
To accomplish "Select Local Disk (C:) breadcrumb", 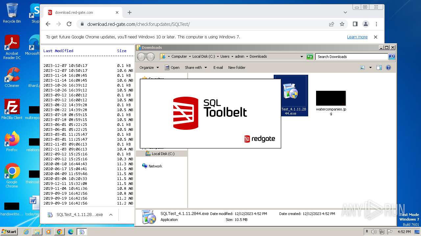I will click(x=204, y=56).
